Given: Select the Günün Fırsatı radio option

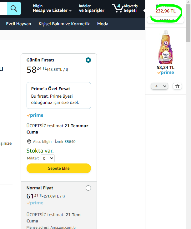Looking at the screenshot, I should 88,60.
